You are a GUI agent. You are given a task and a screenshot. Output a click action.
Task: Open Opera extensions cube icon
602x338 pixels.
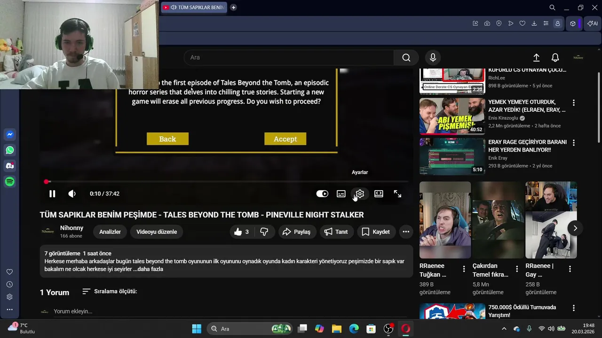coord(573,23)
